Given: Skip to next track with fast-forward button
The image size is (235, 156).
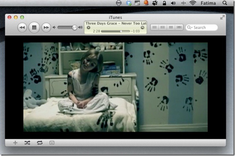Looking at the screenshot, I should tap(46, 27).
